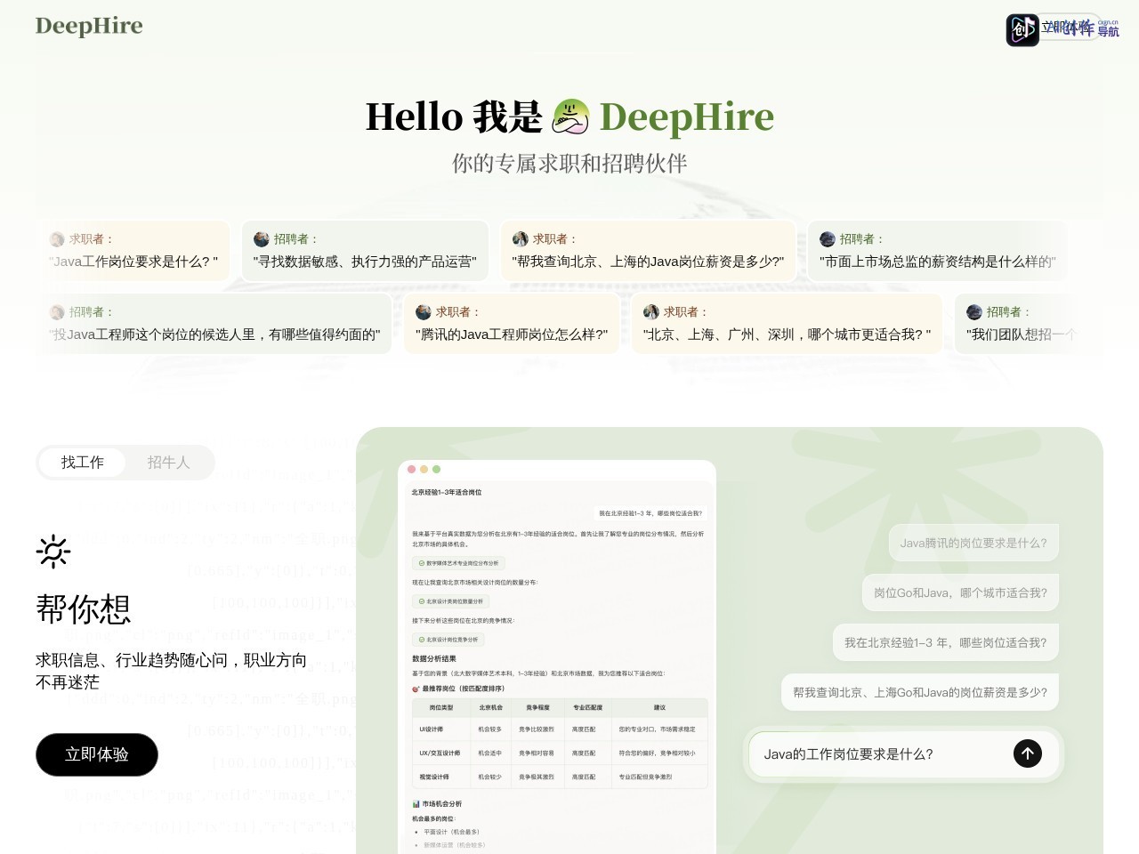Click 北京经验1–3年适合岗位 chat title

[447, 492]
